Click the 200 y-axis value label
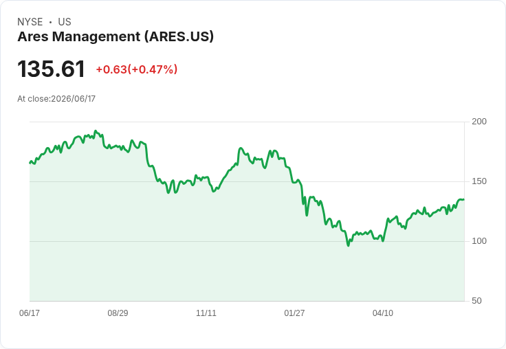Image resolution: width=506 pixels, height=349 pixels. coord(479,122)
